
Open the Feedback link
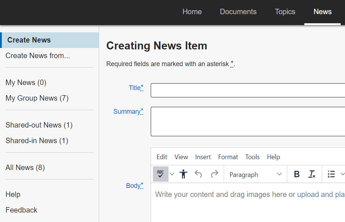pos(21,210)
